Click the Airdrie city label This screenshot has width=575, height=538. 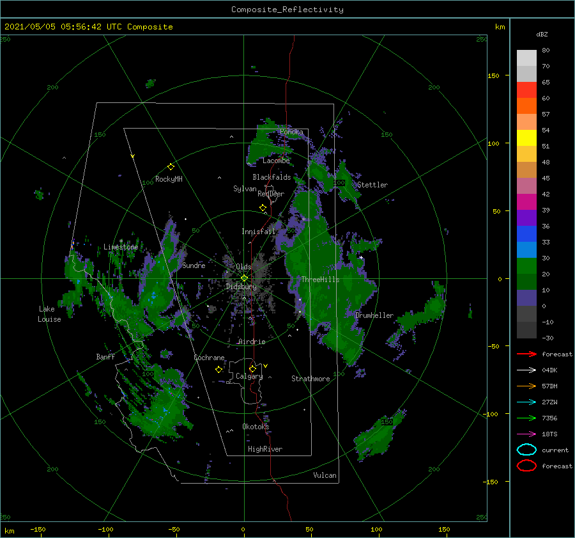[x=252, y=342]
